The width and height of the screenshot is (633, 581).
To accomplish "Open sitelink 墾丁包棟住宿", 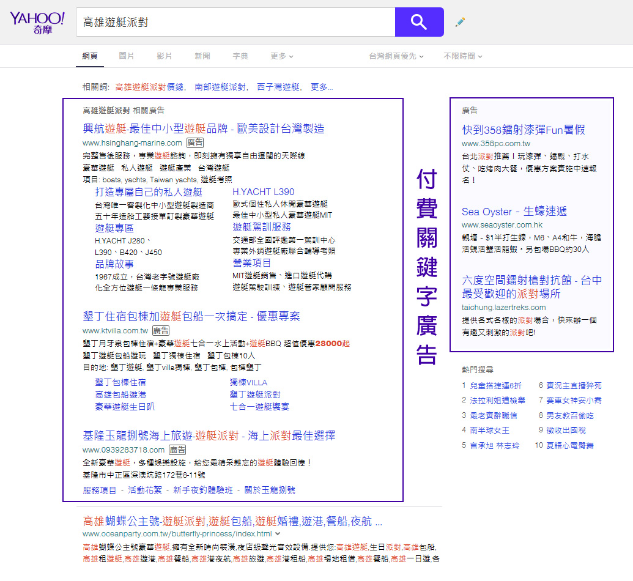I will 120,382.
